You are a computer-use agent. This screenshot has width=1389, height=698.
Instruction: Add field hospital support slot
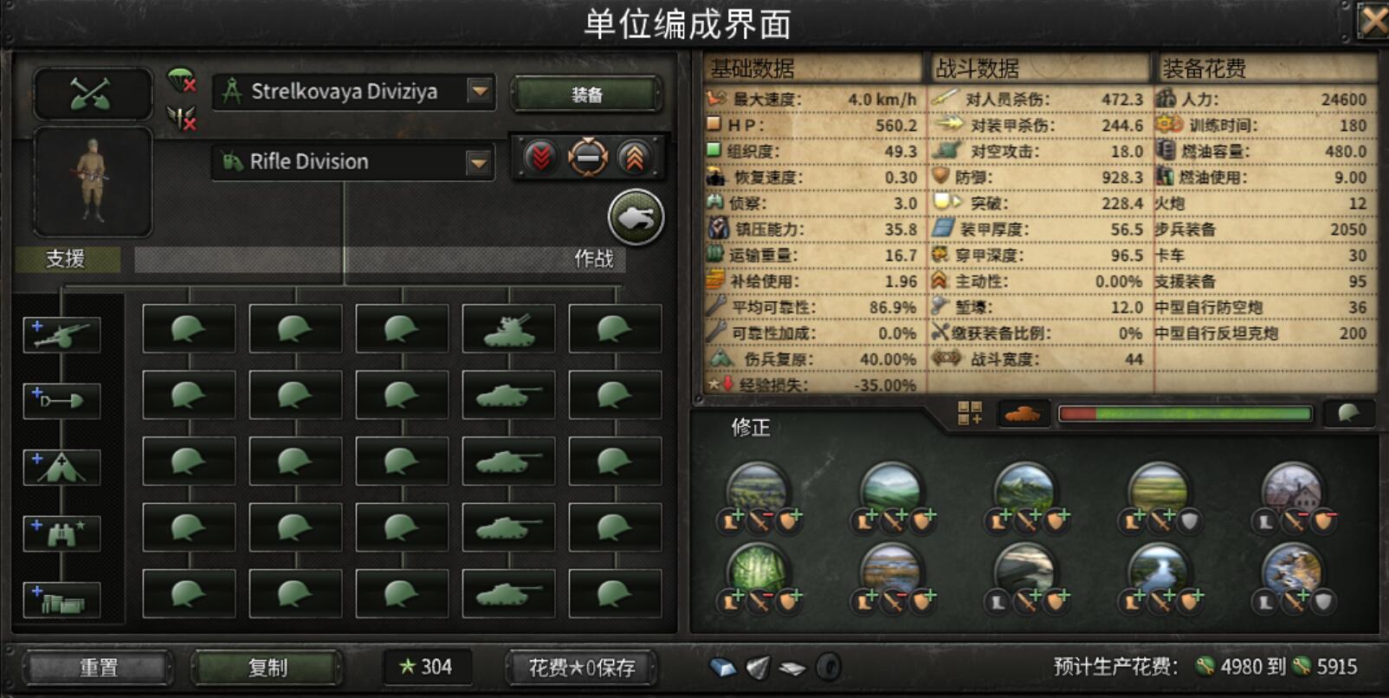pyautogui.click(x=61, y=467)
